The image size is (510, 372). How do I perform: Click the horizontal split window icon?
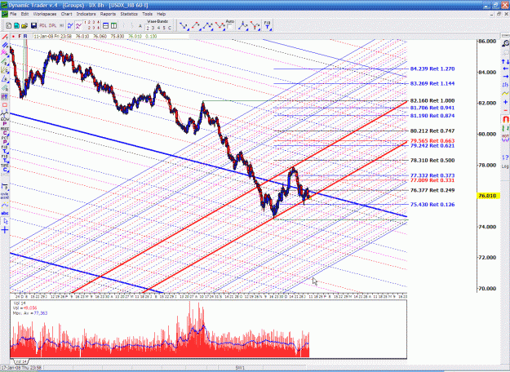tap(105, 25)
